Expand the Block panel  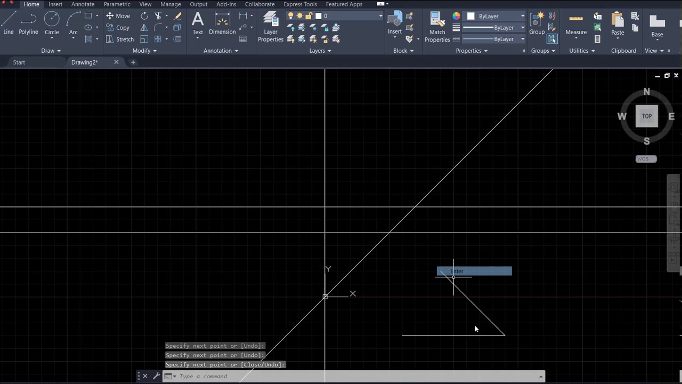click(403, 51)
